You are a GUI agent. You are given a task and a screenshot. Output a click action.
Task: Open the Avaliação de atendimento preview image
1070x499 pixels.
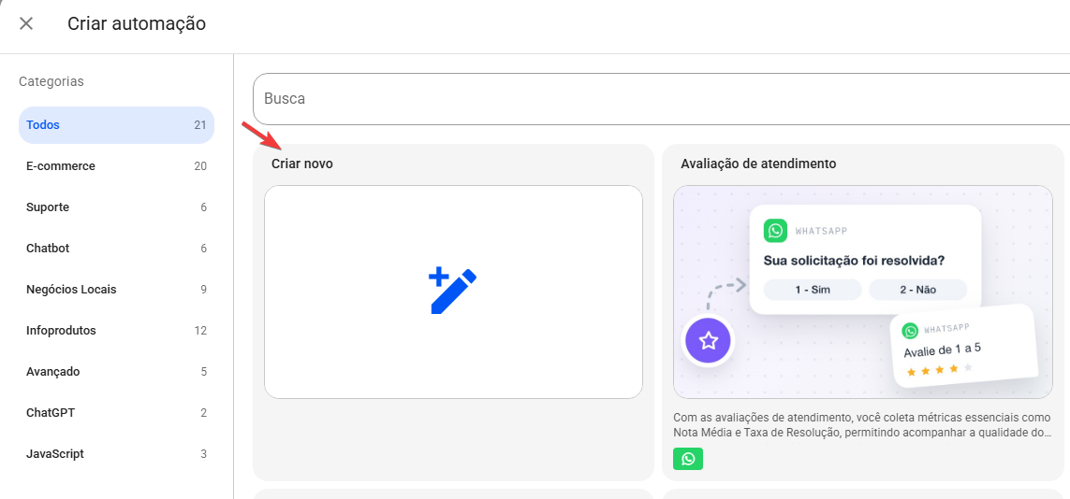(x=862, y=292)
